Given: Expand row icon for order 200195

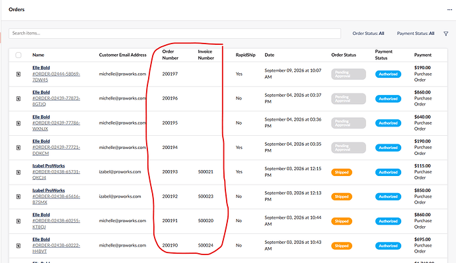Looking at the screenshot, I should coord(19,123).
